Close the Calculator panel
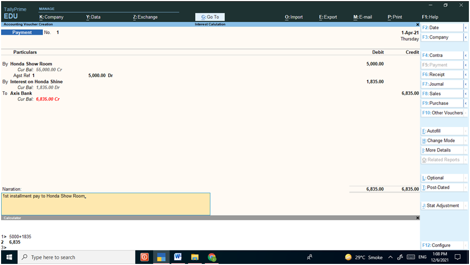 click(x=417, y=218)
